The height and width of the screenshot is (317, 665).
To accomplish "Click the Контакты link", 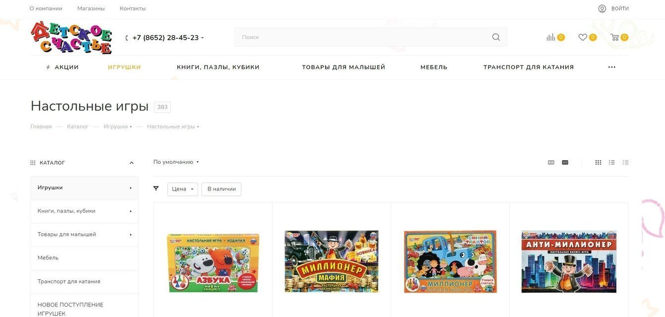I will coord(133,8).
